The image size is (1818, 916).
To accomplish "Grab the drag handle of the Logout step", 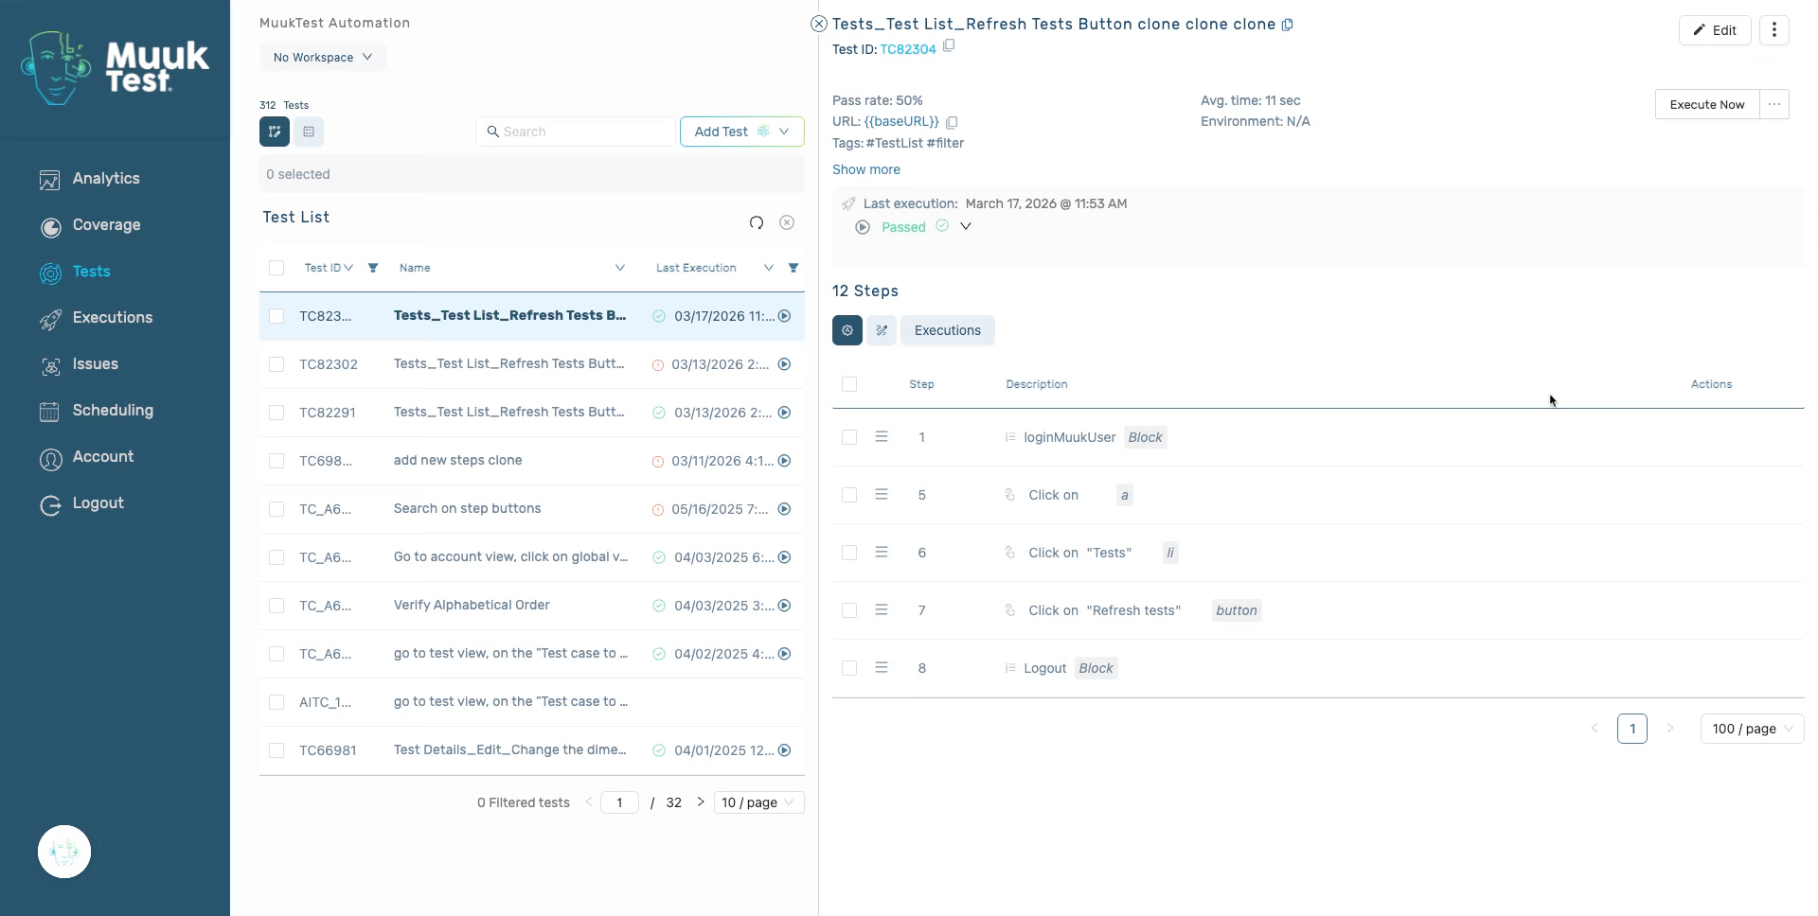I will (882, 668).
